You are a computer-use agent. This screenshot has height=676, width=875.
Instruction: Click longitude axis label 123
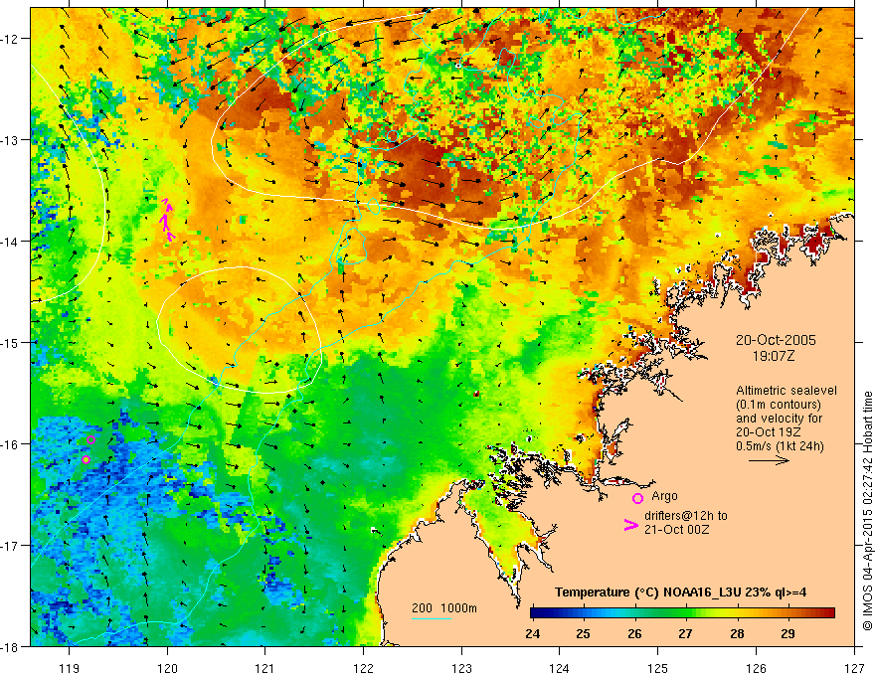click(461, 668)
